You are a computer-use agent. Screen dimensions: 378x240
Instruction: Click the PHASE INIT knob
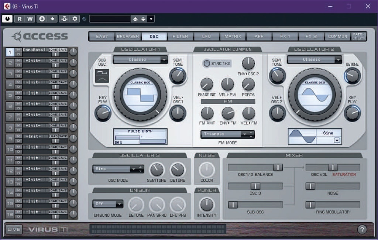[207, 85]
